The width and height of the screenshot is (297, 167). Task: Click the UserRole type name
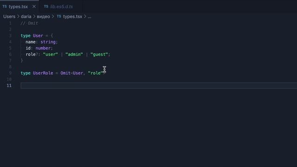[x=43, y=73]
